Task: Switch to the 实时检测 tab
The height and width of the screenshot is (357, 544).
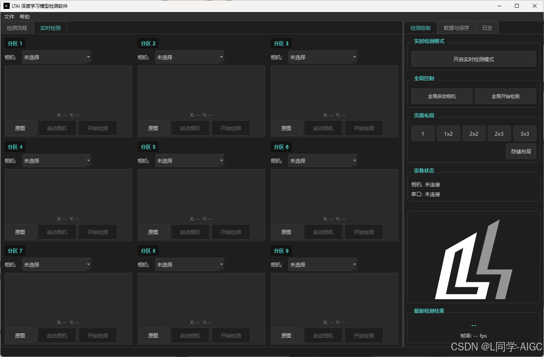Action: tap(50, 28)
